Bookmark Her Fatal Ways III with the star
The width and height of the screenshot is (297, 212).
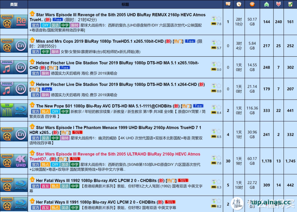(219, 182)
